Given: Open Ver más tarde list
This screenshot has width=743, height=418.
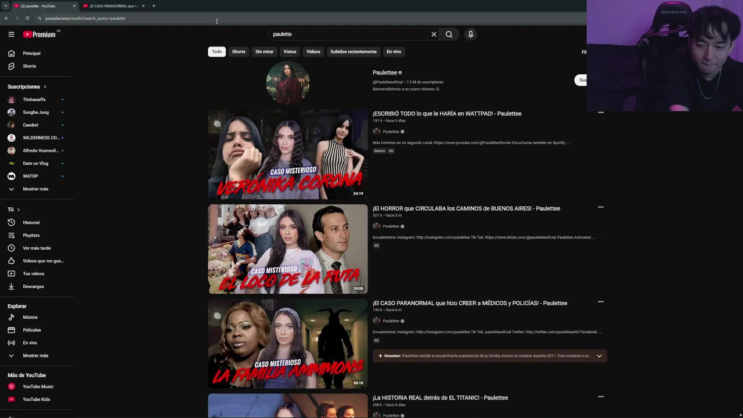Looking at the screenshot, I should tap(37, 248).
